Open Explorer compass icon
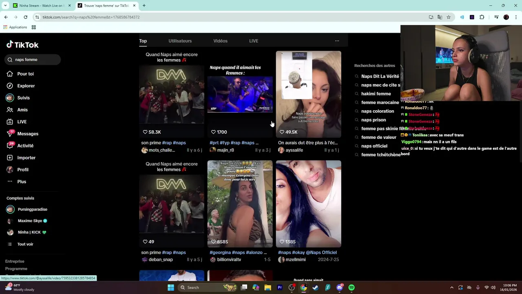The width and height of the screenshot is (522, 294). tap(10, 86)
